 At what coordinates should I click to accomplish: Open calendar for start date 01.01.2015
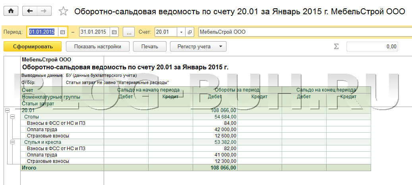tap(63, 32)
